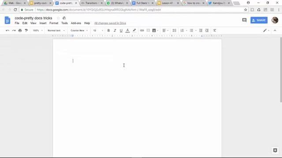
Task: Click the Chrome profile person icon
Action: click(248, 3)
